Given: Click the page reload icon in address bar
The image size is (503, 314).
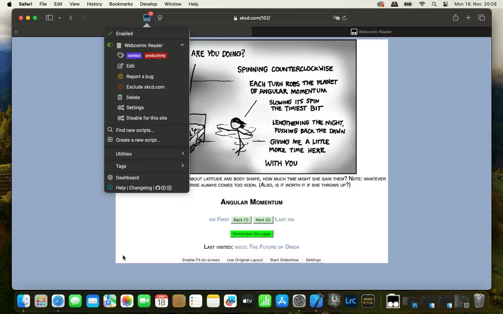Looking at the screenshot, I should [344, 18].
